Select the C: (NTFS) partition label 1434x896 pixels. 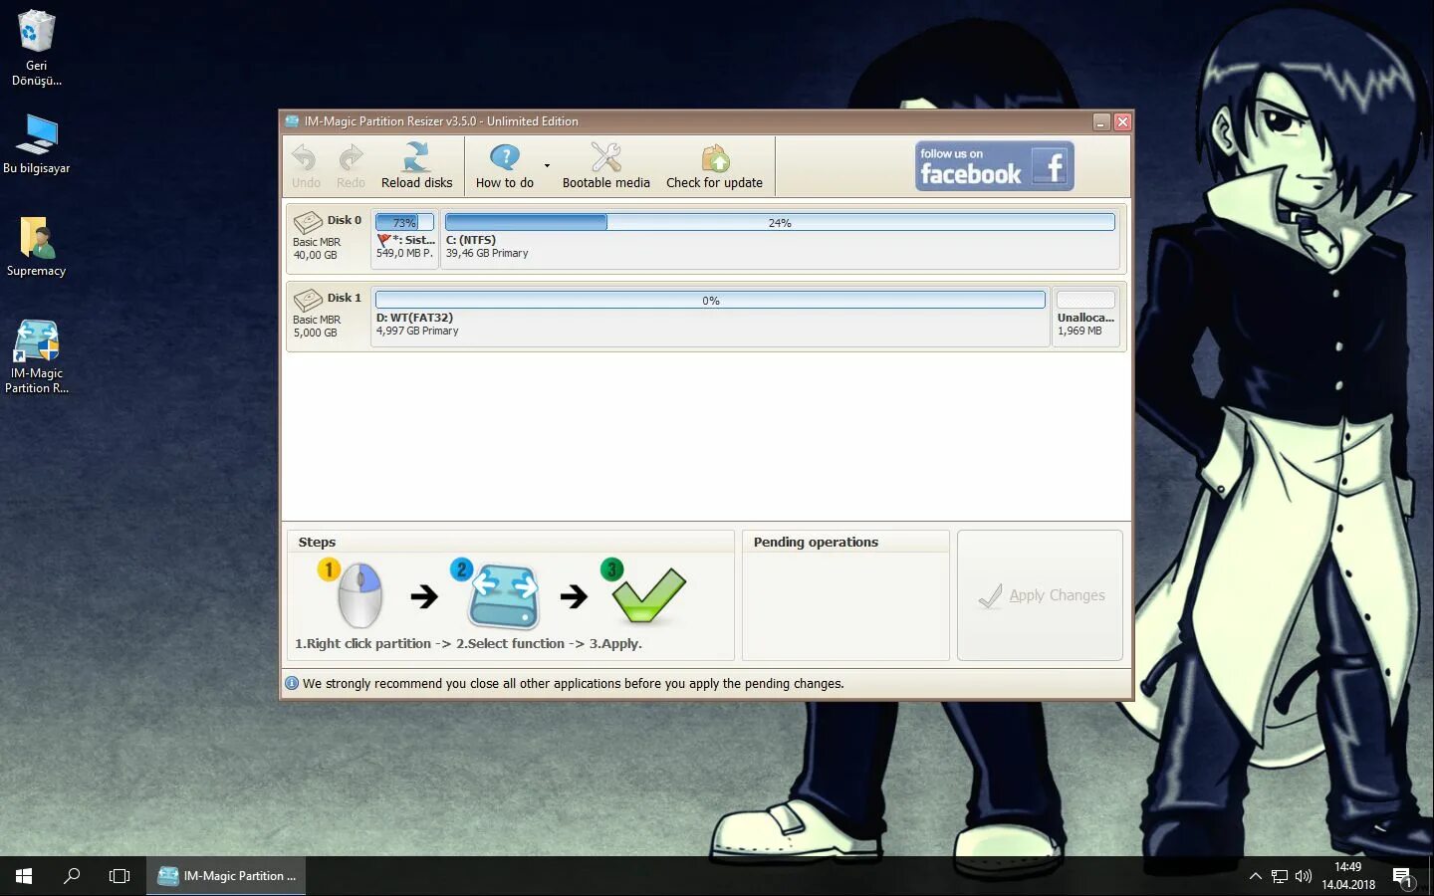471,240
